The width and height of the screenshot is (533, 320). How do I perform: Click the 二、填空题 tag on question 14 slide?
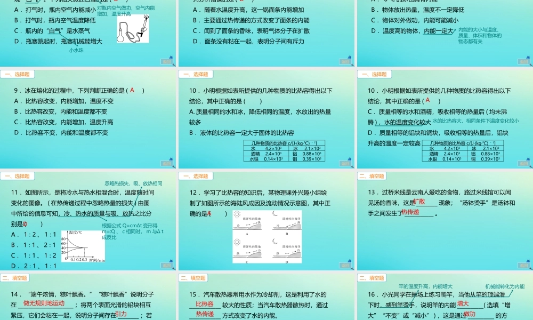tap(14, 278)
